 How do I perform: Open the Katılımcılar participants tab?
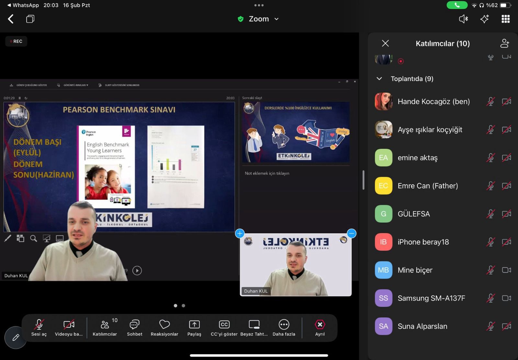[105, 325]
